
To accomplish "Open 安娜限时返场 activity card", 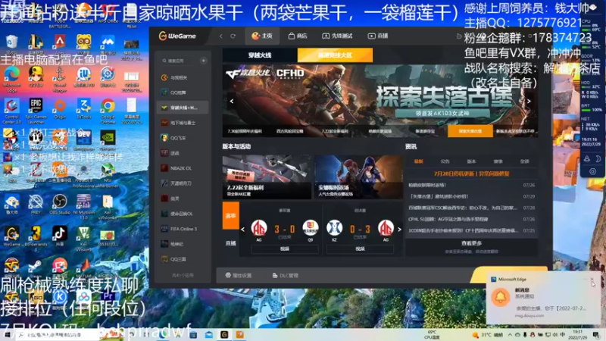I will 358,177.
